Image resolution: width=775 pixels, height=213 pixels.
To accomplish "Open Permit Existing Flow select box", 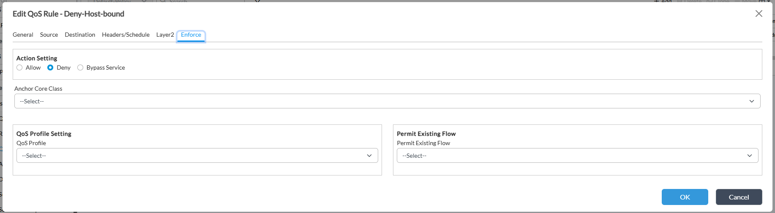I will pyautogui.click(x=578, y=156).
